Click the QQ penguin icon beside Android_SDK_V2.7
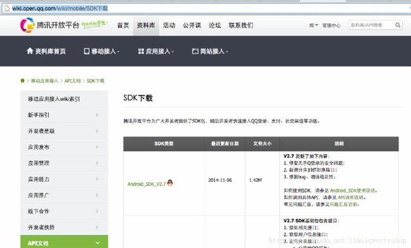The height and width of the screenshot is (248, 411). pos(170,182)
